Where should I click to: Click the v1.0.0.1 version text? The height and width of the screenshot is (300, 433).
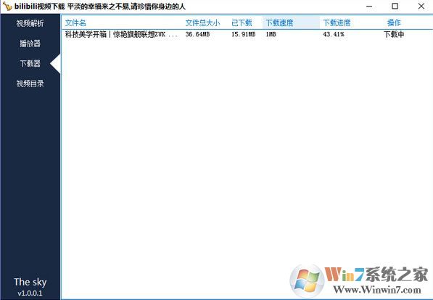tap(30, 293)
